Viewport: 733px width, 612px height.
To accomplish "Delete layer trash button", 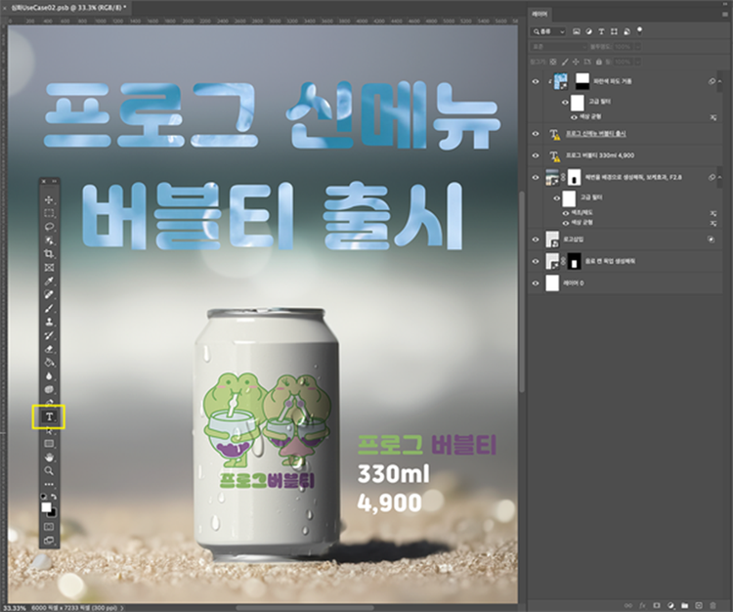I will tap(712, 605).
